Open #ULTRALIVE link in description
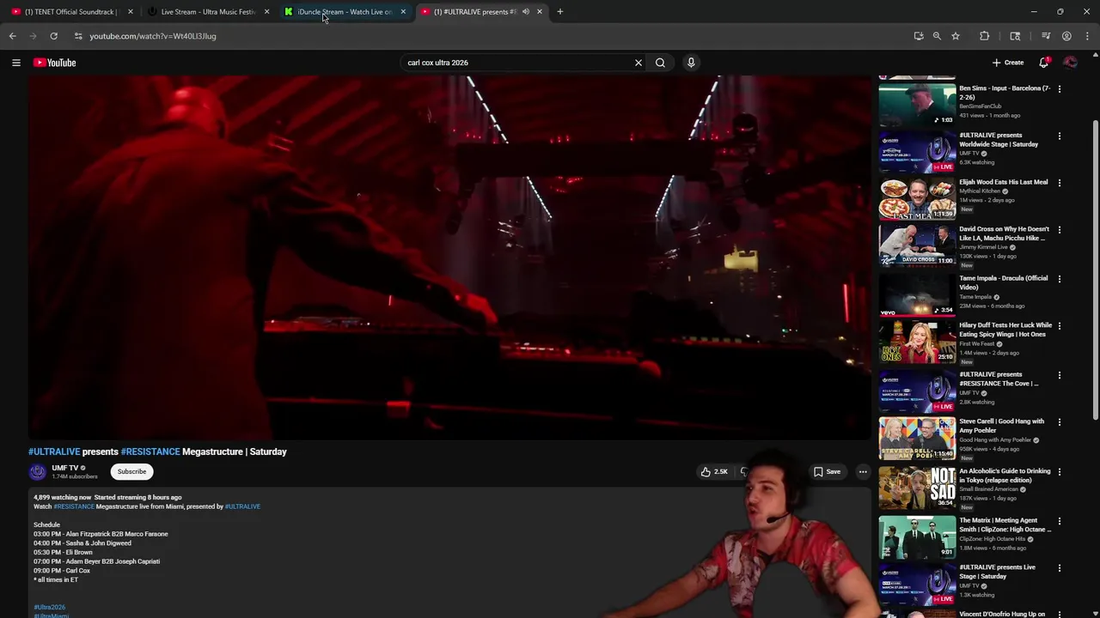The width and height of the screenshot is (1100, 618). (242, 506)
